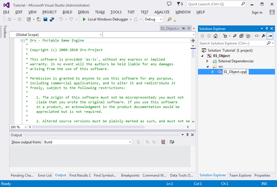Viewport: 277px width, 187px height.
Task: Open Properties via the wrench icon
Action: pos(263,36)
